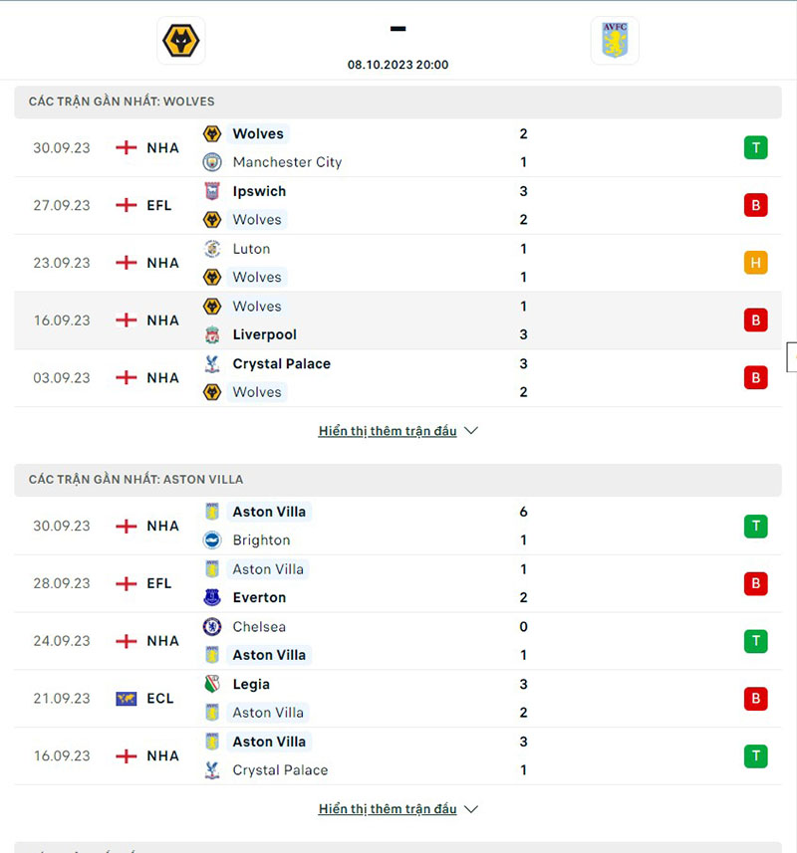Click the Aston Villa crest in the header
This screenshot has width=797, height=853.
tap(614, 41)
